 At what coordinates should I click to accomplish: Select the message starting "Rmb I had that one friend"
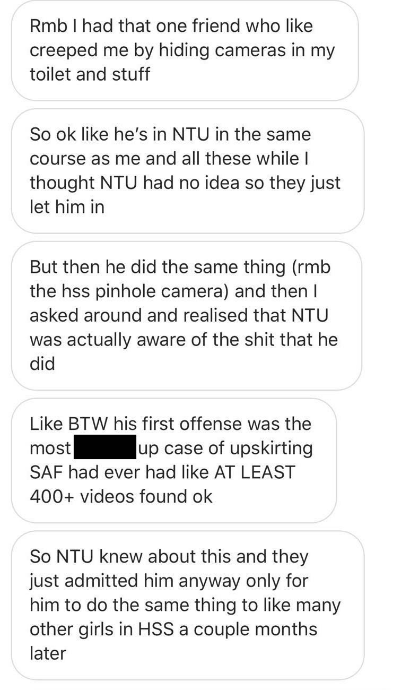tap(185, 50)
